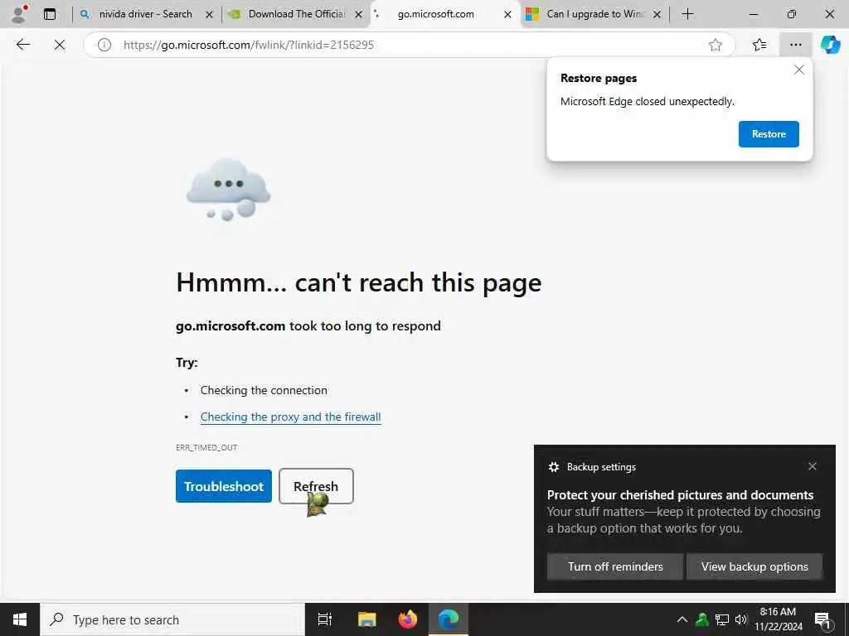
Task: Stop loading the page
Action: (60, 45)
